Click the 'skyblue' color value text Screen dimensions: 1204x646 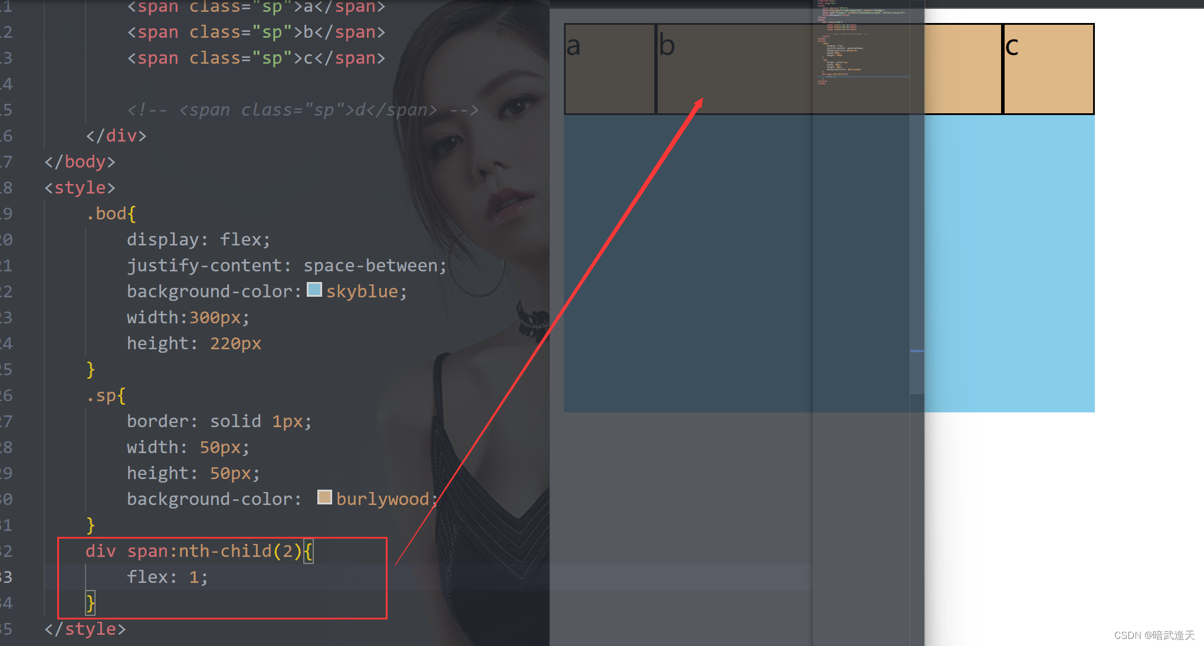(362, 291)
